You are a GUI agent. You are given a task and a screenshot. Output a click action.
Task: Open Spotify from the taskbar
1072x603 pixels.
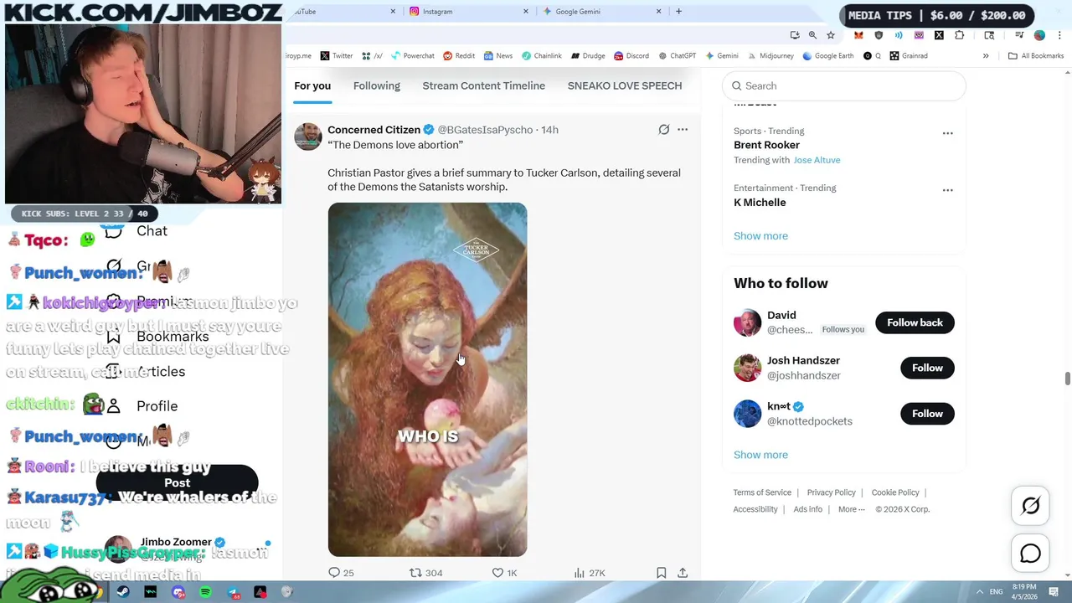205,592
